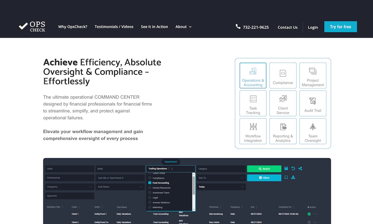
Task: Uncheck the Fund Accounting checkbox
Action: pos(150,183)
